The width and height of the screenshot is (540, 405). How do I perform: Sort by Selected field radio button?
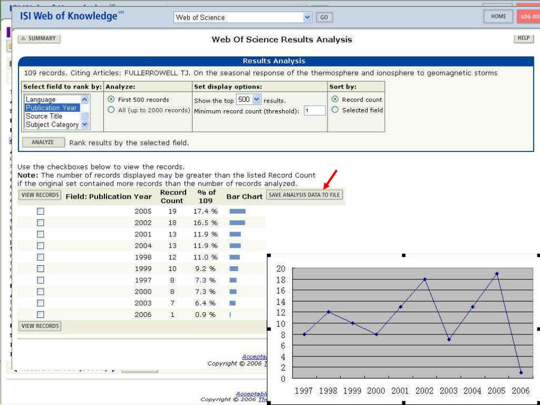coord(335,110)
